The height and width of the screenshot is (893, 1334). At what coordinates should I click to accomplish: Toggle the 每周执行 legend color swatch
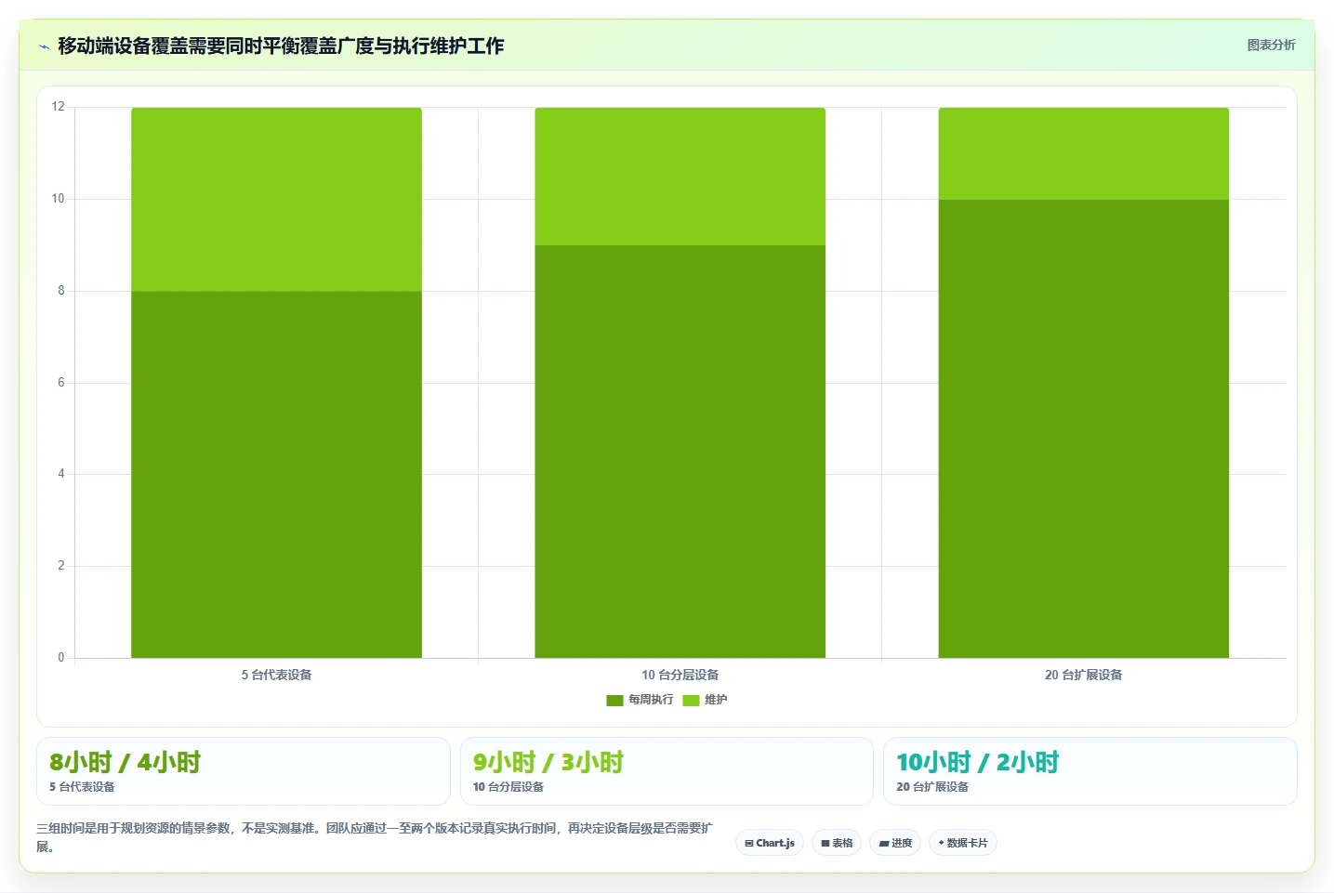[x=614, y=700]
